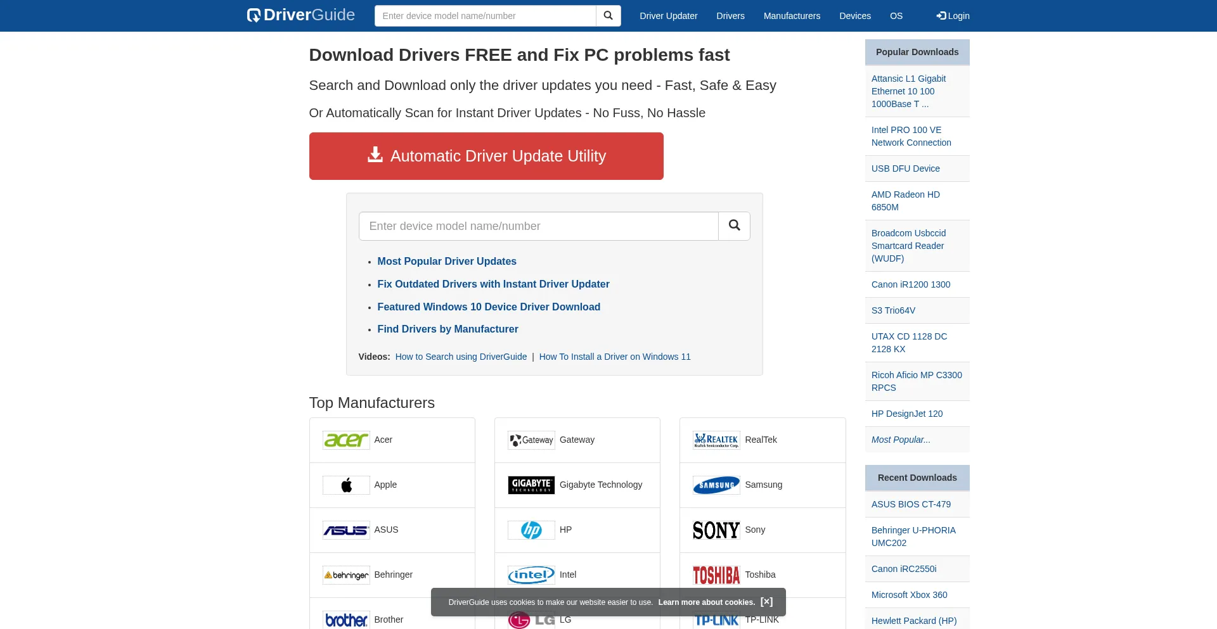
Task: Click Automatic Driver Update Utility button
Action: (486, 156)
